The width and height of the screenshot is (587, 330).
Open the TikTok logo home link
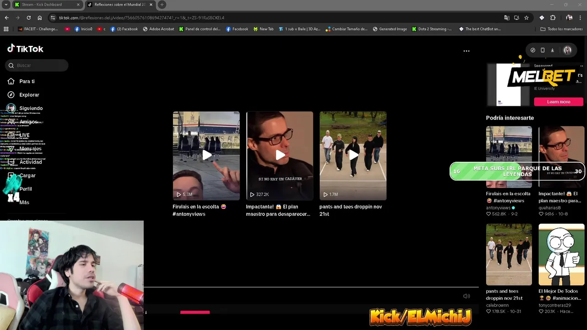click(25, 49)
